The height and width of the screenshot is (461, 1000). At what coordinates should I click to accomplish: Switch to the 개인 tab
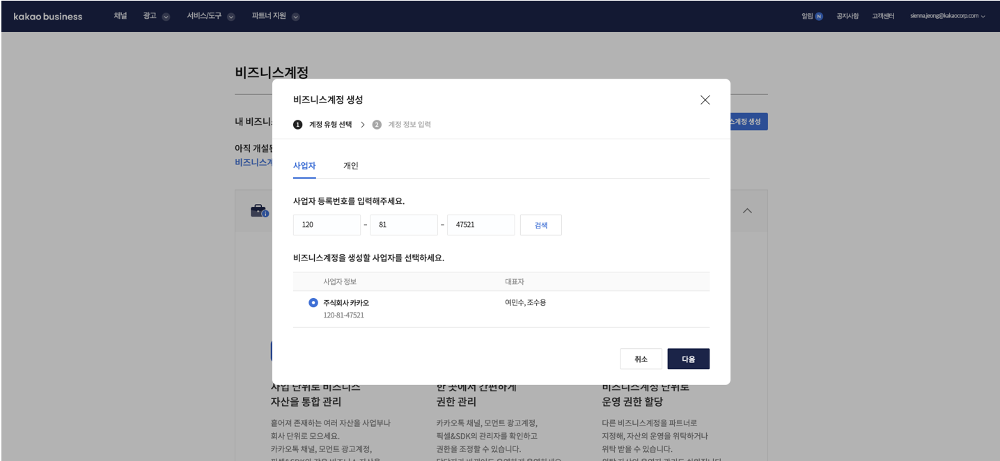(x=350, y=166)
